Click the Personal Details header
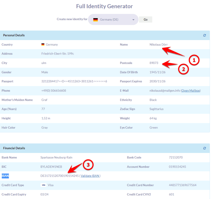The height and width of the screenshot is (199, 211). pos(14,35)
